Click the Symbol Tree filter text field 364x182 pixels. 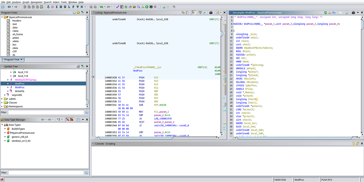tap(46, 112)
